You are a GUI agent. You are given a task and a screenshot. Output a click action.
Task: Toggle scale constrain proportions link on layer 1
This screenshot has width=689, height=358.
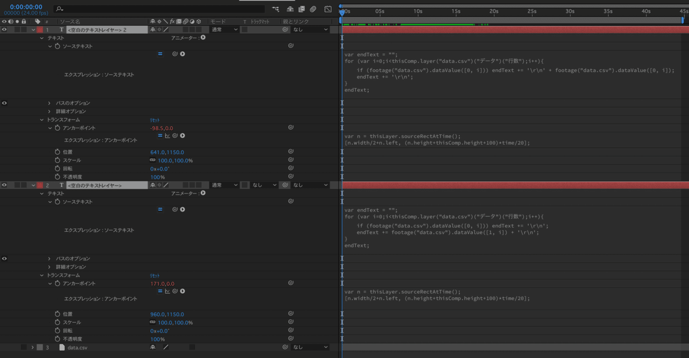coord(153,161)
